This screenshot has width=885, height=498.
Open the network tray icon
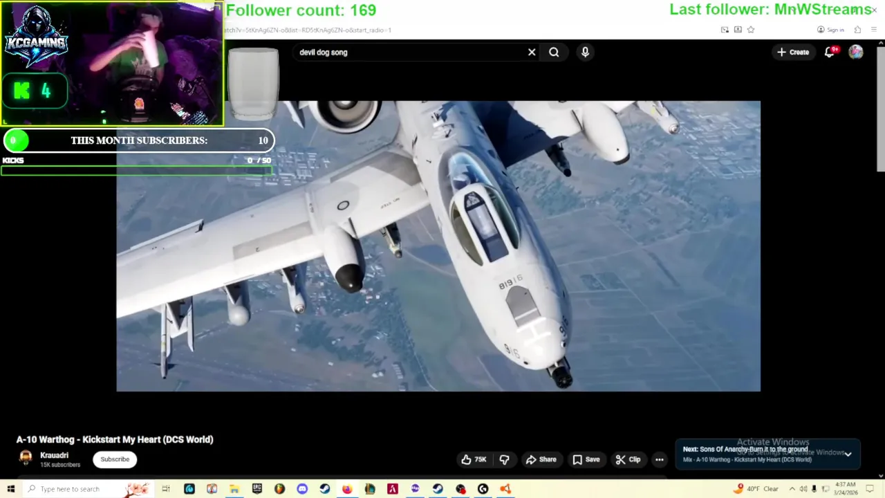point(826,489)
